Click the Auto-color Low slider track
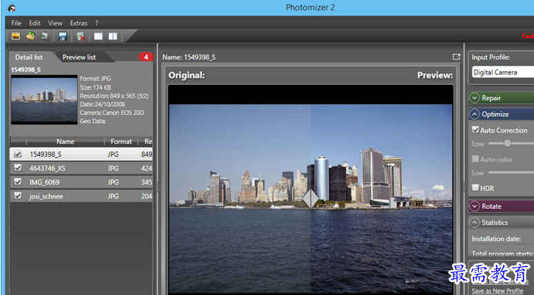 click(511, 172)
